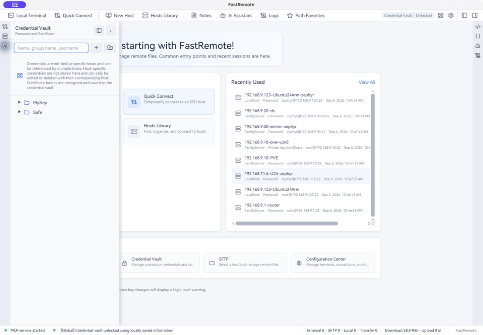Open Notes from the toolbar
This screenshot has height=335, width=483.
(x=202, y=15)
